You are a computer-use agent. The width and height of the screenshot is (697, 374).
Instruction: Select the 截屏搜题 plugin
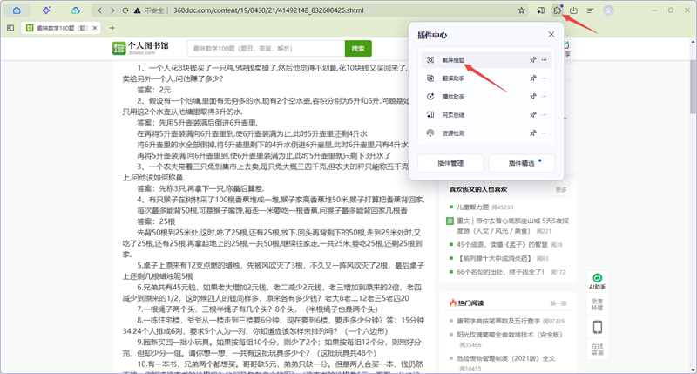click(486, 60)
